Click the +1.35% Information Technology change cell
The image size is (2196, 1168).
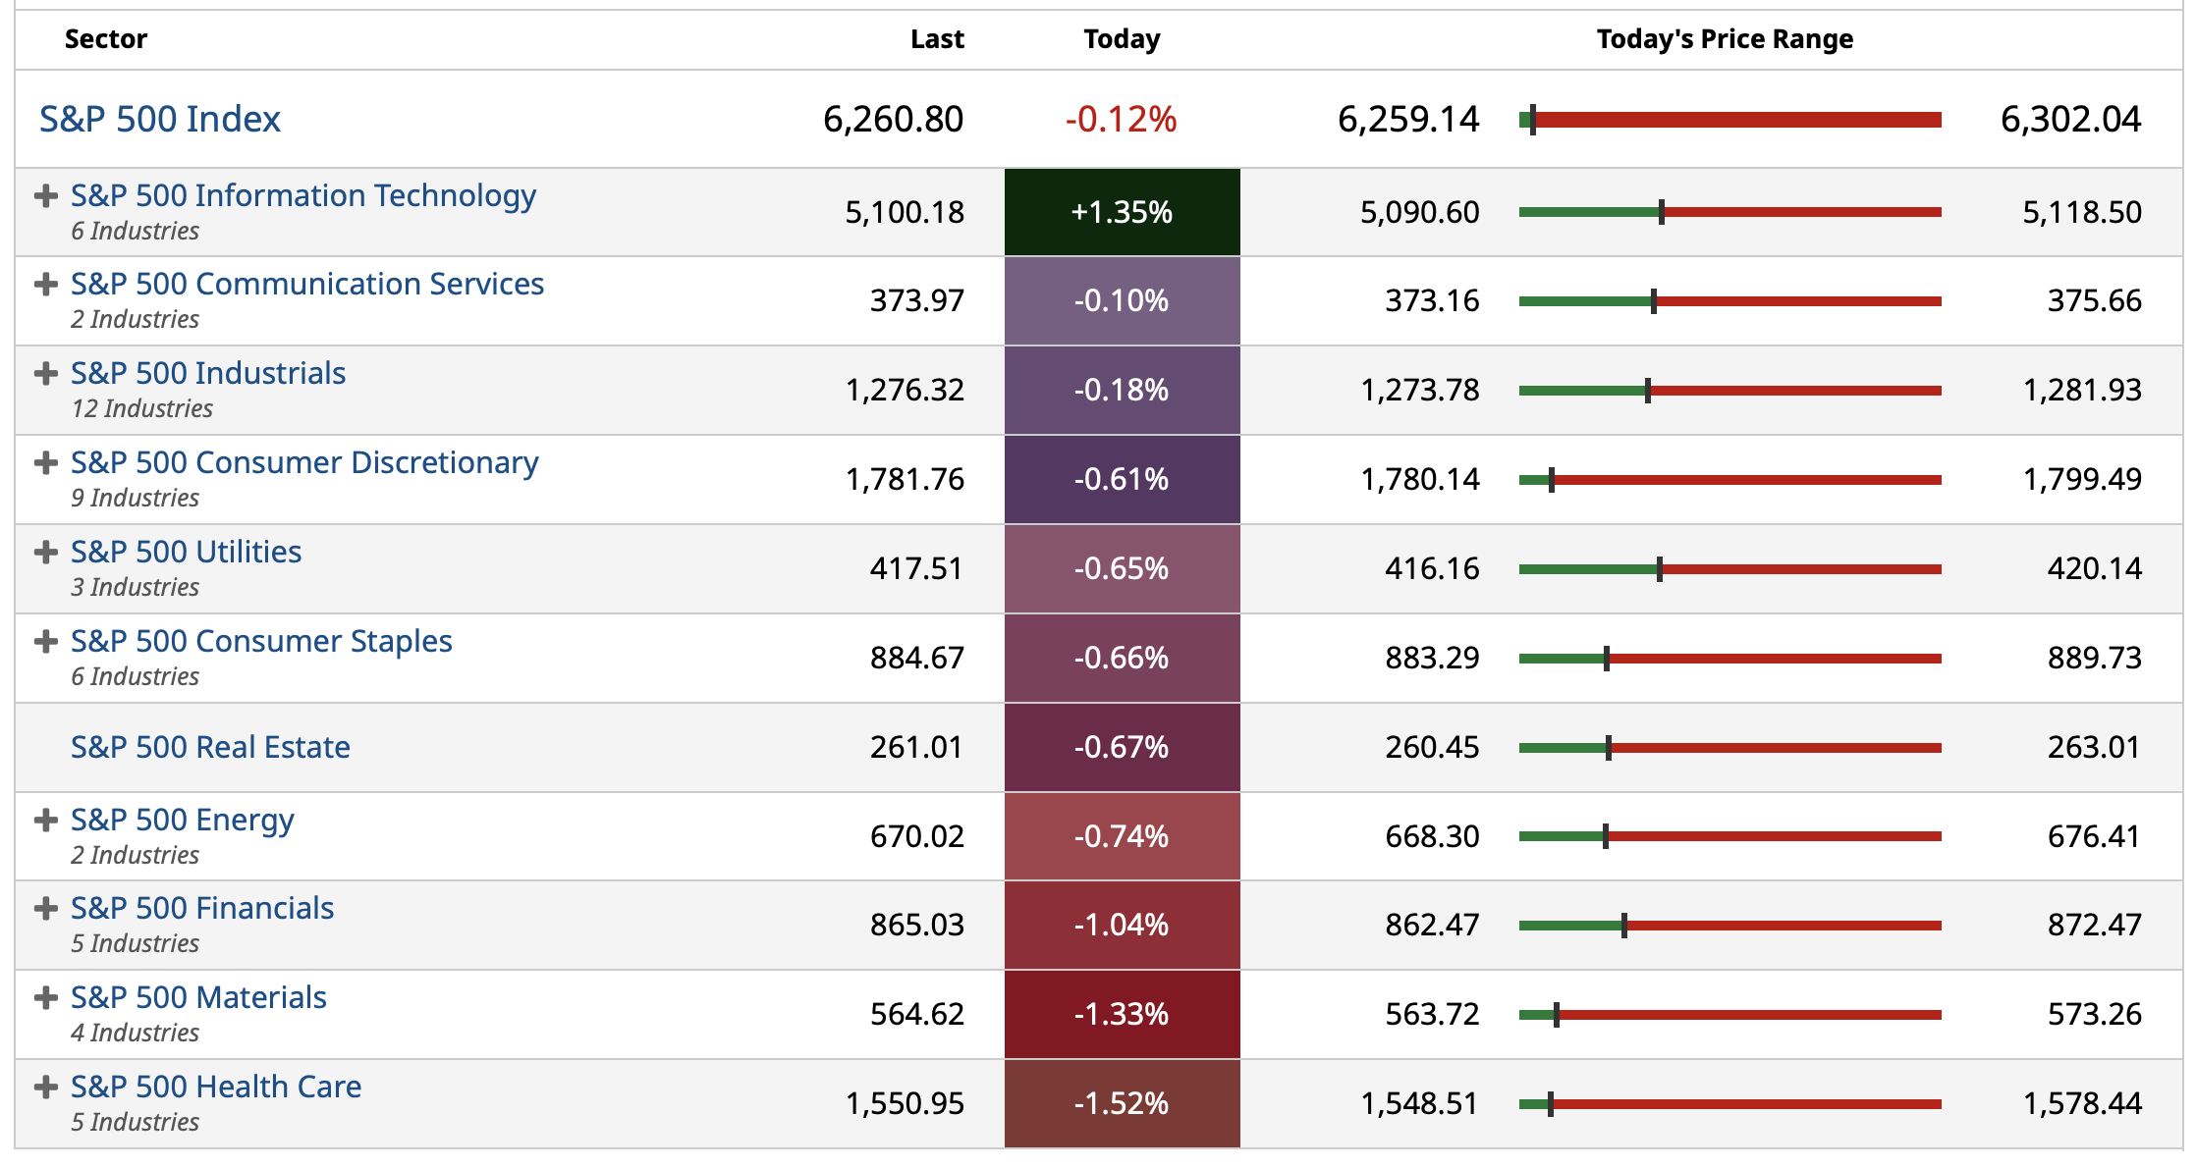click(x=1122, y=213)
